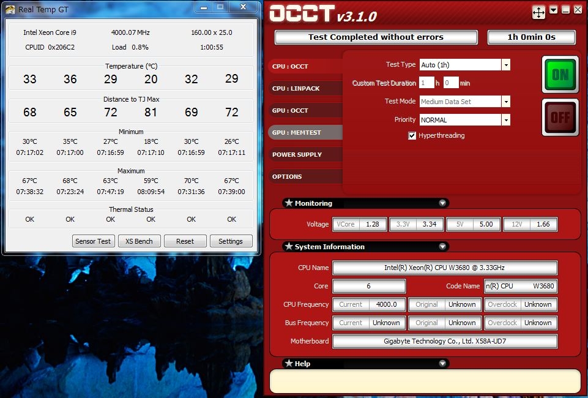This screenshot has height=398, width=588.
Task: Click the Distance to TJ Max value 81
Action: tap(151, 112)
